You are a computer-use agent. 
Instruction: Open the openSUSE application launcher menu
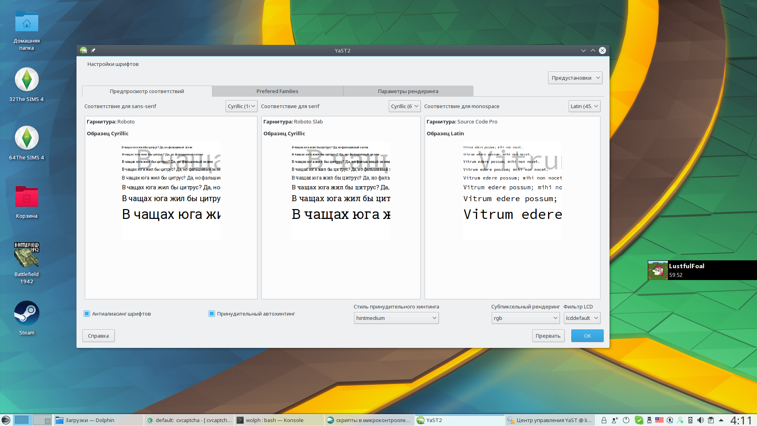6,420
